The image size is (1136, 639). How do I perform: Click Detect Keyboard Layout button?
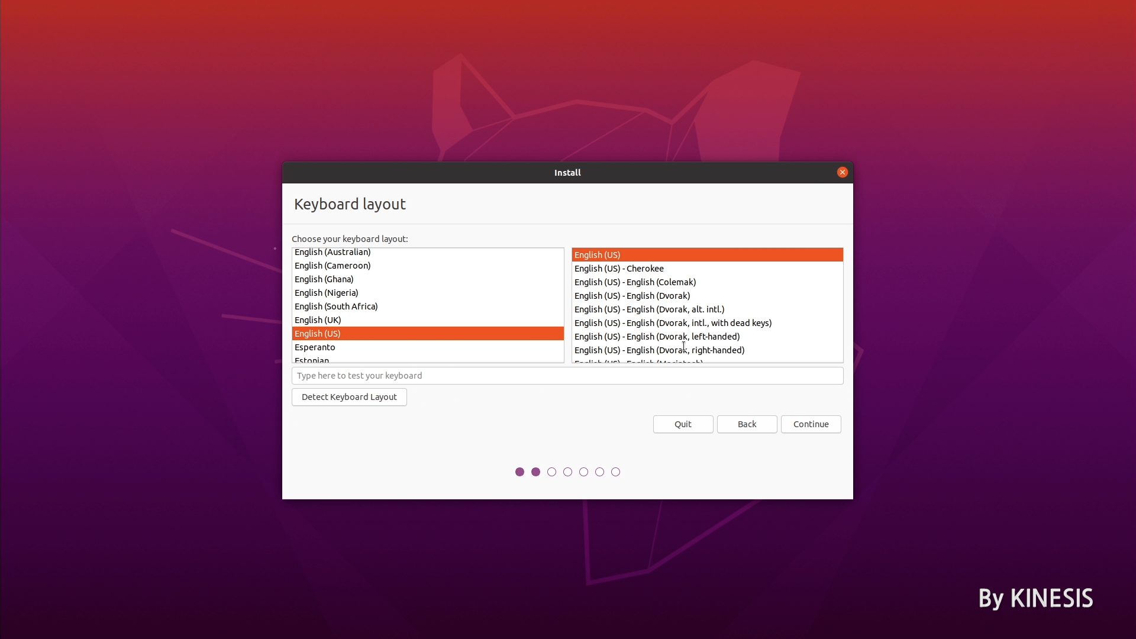coord(349,397)
